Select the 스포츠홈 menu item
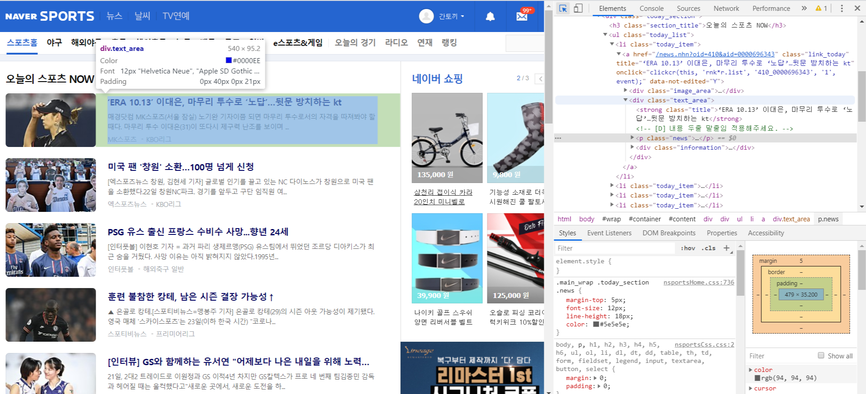866x394 pixels. tap(22, 42)
